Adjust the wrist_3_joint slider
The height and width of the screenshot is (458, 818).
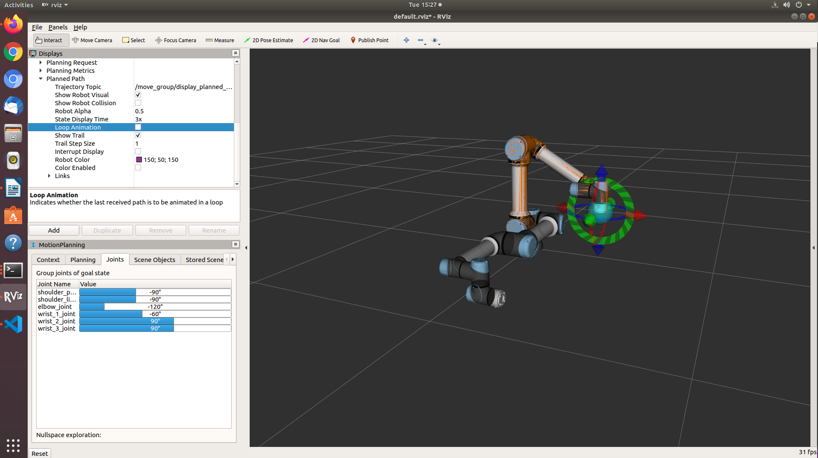pos(155,328)
